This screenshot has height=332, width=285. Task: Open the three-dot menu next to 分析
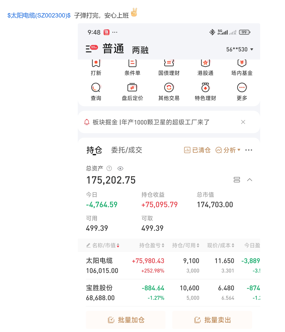(x=249, y=150)
